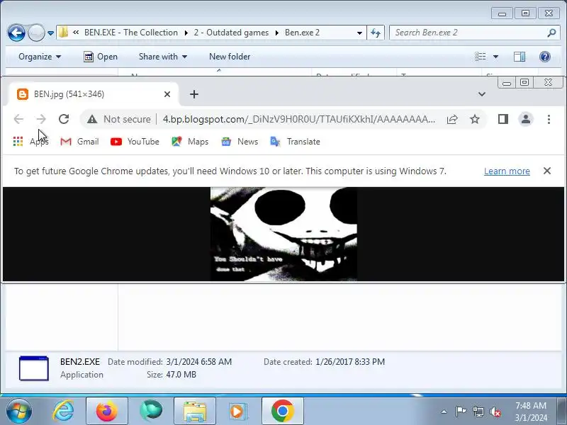The width and height of the screenshot is (567, 425).
Task: Open the Organize menu
Action: coord(40,57)
